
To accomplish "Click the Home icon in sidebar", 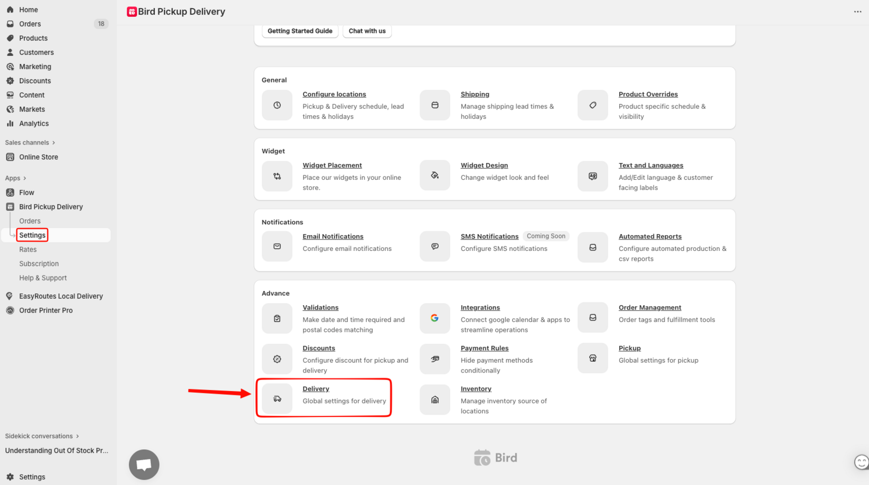I will pyautogui.click(x=10, y=9).
